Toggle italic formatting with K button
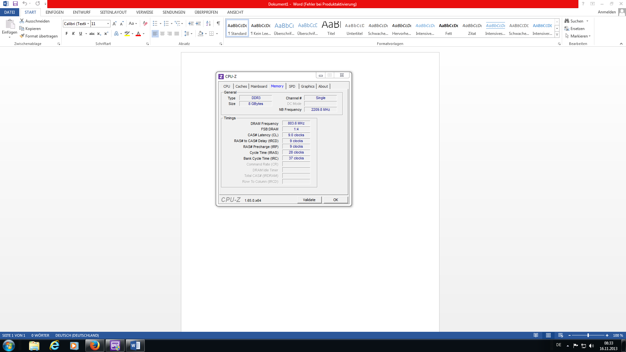The width and height of the screenshot is (626, 352). (x=73, y=34)
